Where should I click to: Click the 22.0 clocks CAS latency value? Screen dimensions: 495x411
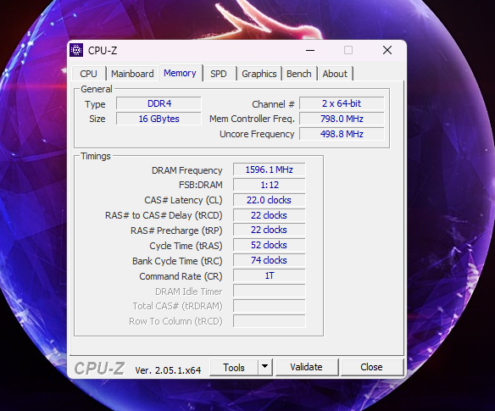(x=270, y=200)
